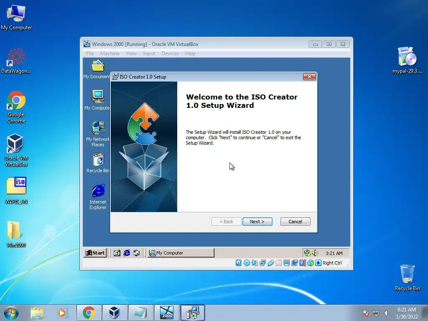Select My Computer icon on guest desktop
428x321 pixels.
[x=97, y=100]
